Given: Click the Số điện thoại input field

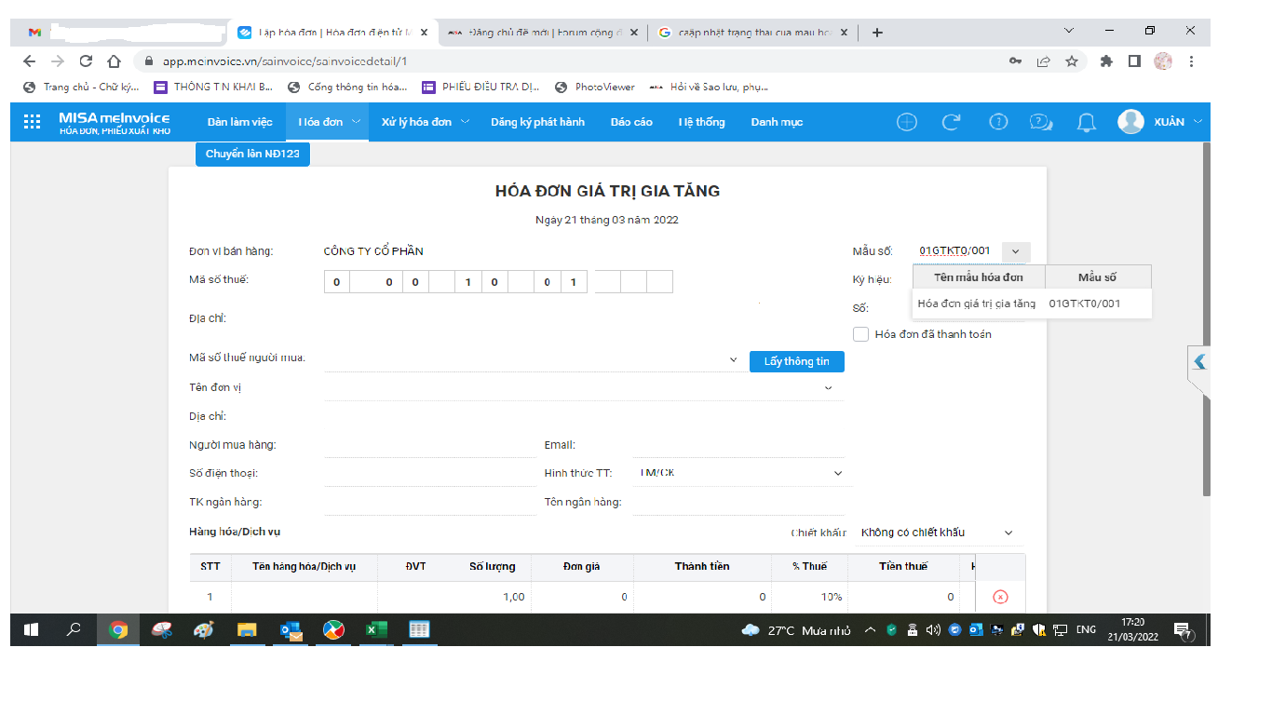Looking at the screenshot, I should (x=430, y=474).
